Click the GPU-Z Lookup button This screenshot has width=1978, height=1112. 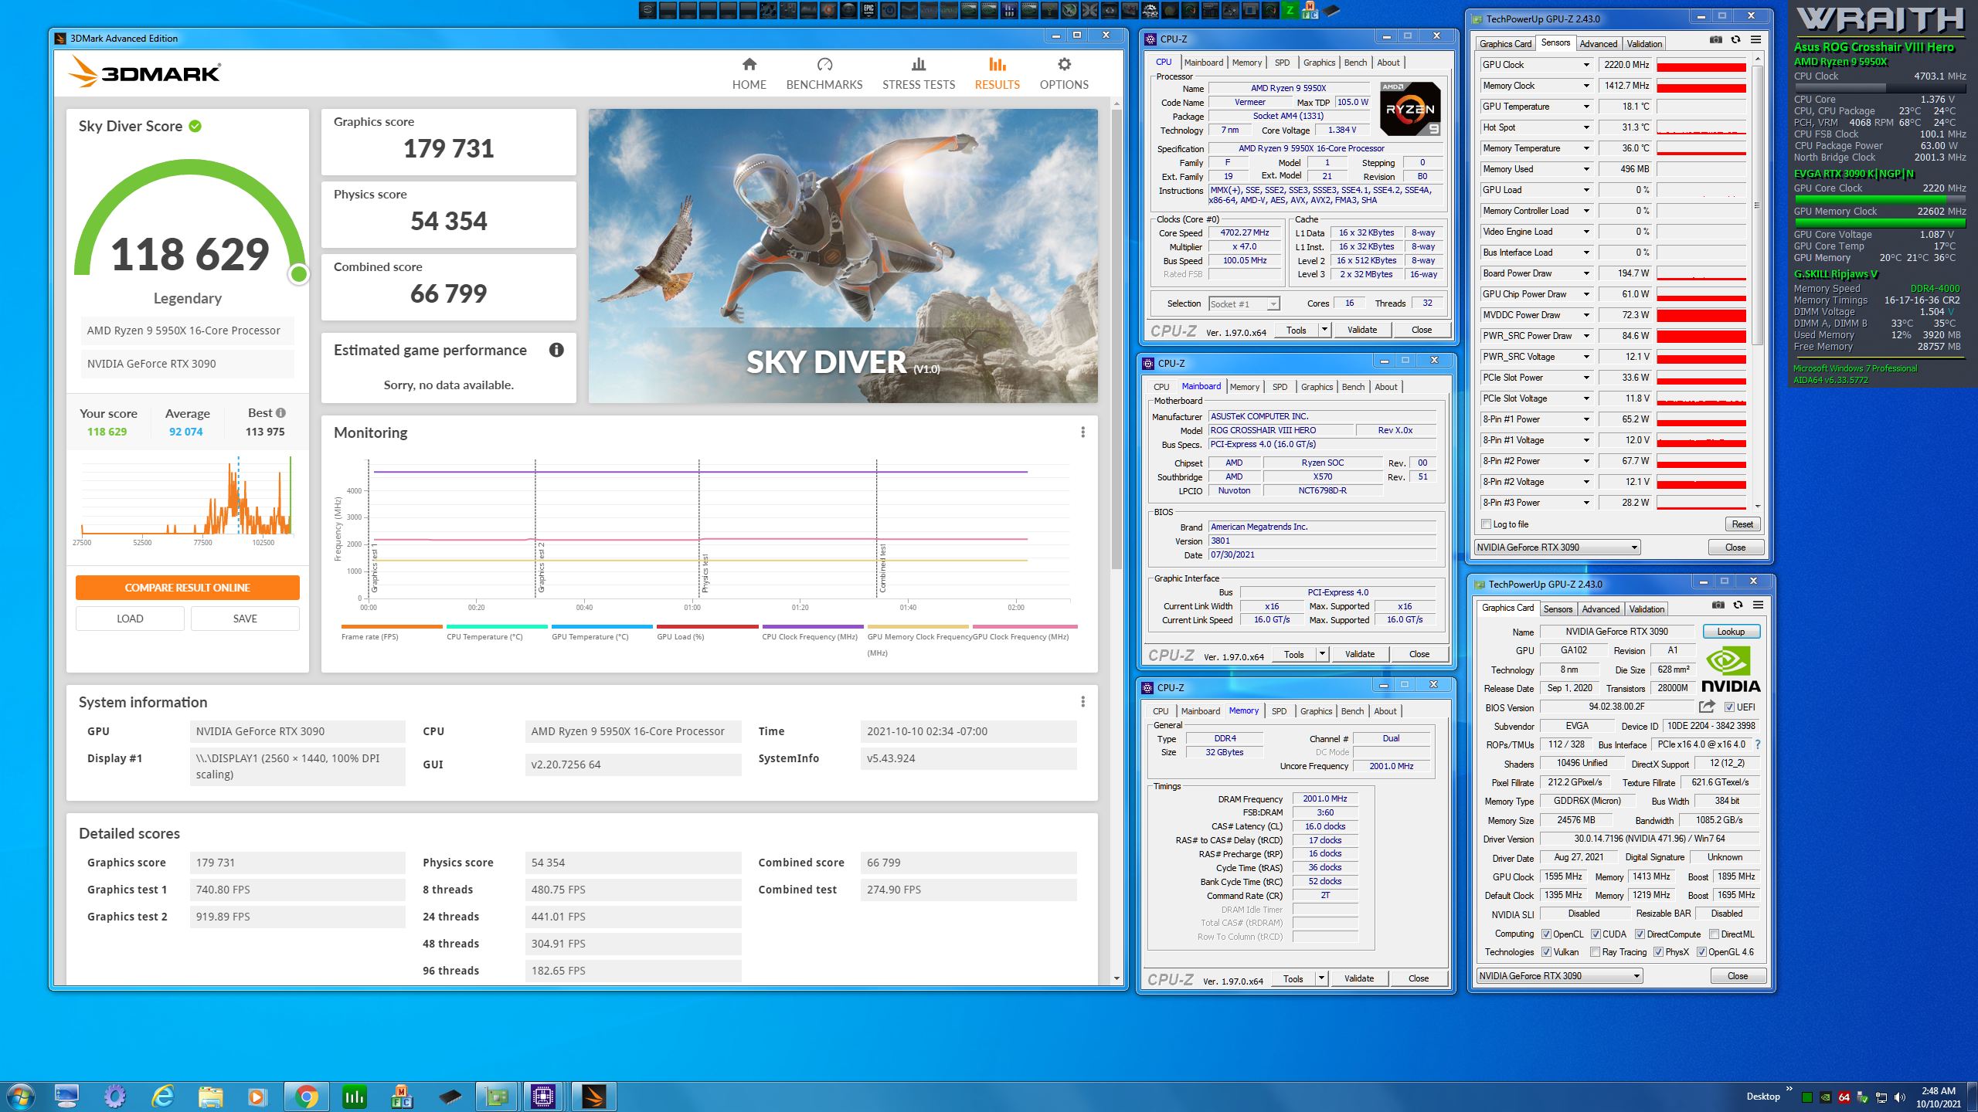tap(1731, 632)
